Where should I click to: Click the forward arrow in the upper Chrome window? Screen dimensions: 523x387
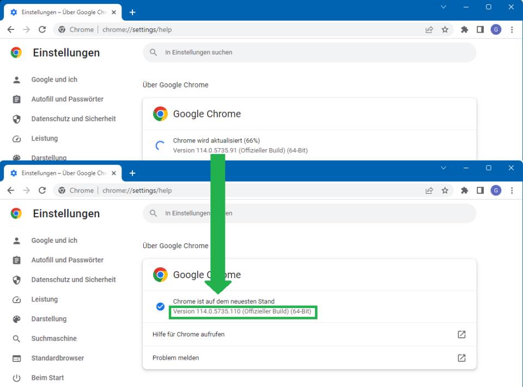pyautogui.click(x=26, y=30)
